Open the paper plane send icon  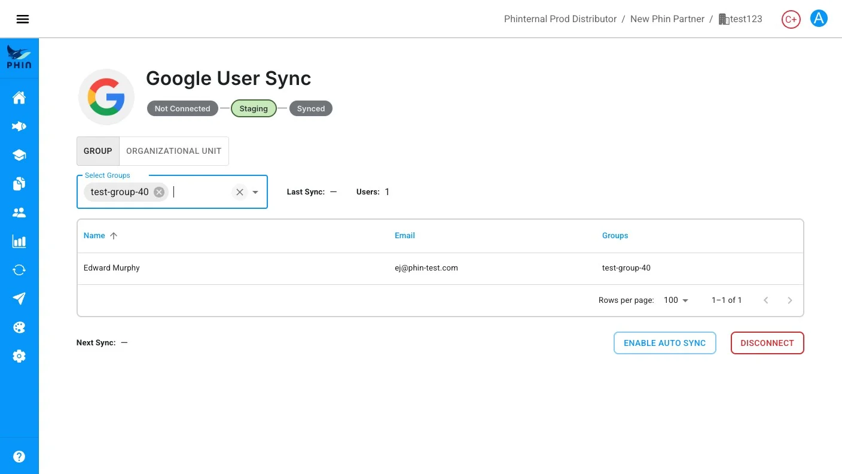click(x=19, y=299)
